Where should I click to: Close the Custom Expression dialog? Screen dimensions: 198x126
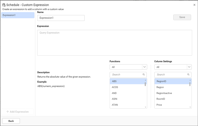point(194,5)
